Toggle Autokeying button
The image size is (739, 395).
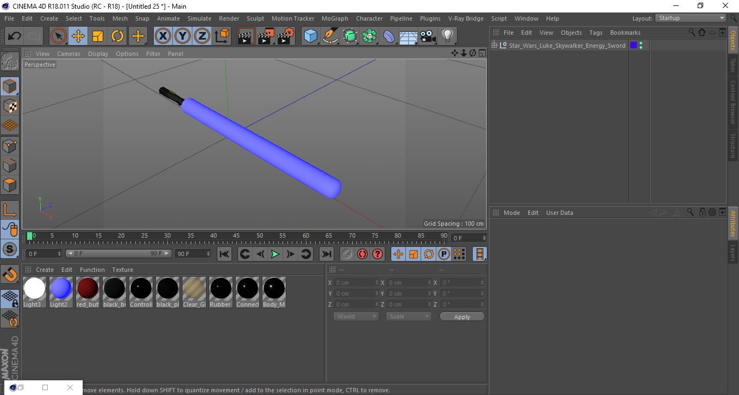point(362,254)
